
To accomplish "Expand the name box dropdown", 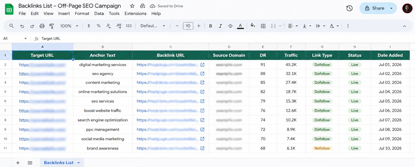I will point(25,39).
